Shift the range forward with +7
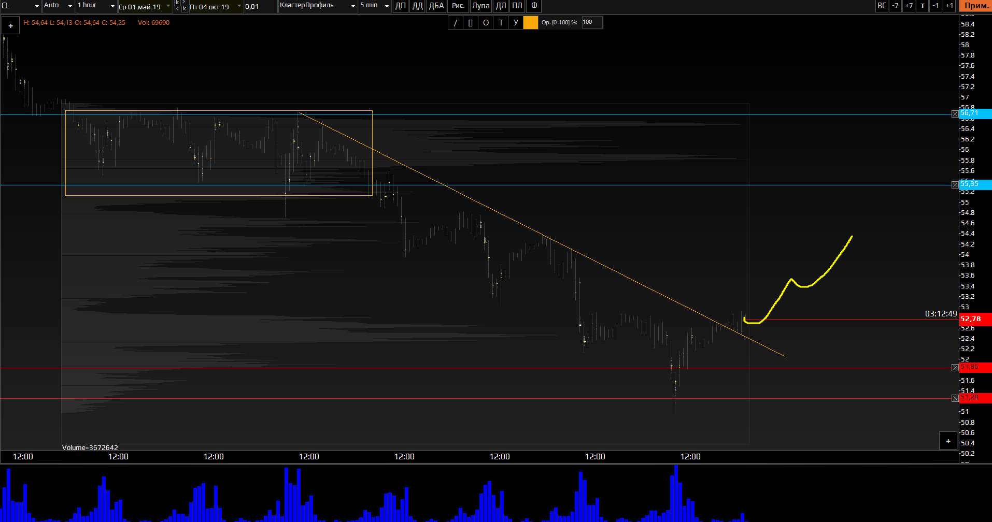This screenshot has width=992, height=522. click(x=909, y=6)
